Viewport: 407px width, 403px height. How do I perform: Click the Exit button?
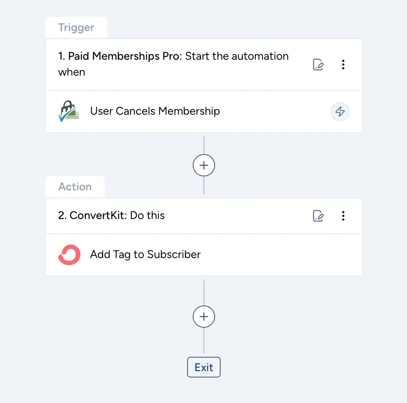204,367
